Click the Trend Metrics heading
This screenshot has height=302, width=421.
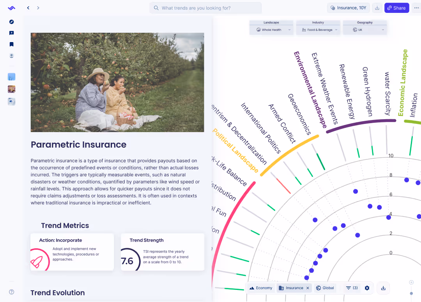click(x=65, y=226)
